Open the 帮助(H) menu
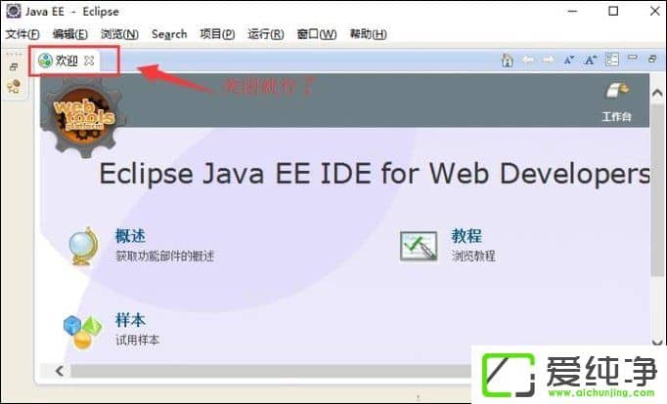Viewport: 667px width, 404px height. tap(368, 34)
